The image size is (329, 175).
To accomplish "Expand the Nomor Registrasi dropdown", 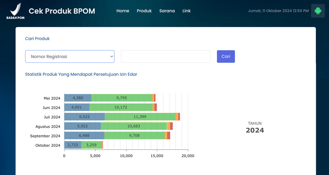I will pyautogui.click(x=70, y=57).
